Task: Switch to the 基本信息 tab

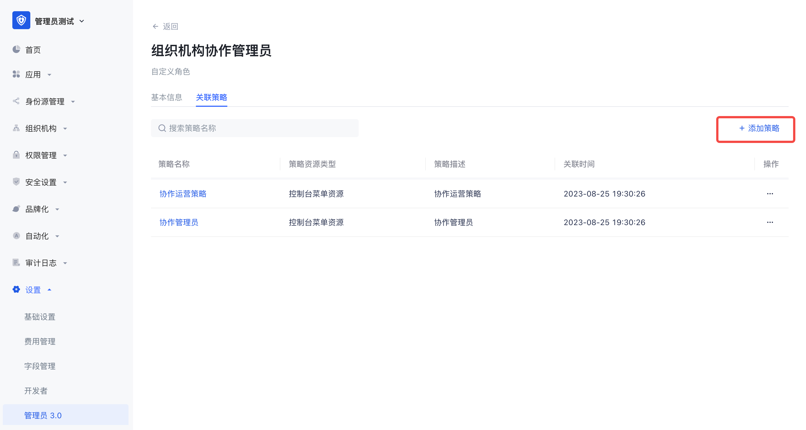Action: click(167, 98)
